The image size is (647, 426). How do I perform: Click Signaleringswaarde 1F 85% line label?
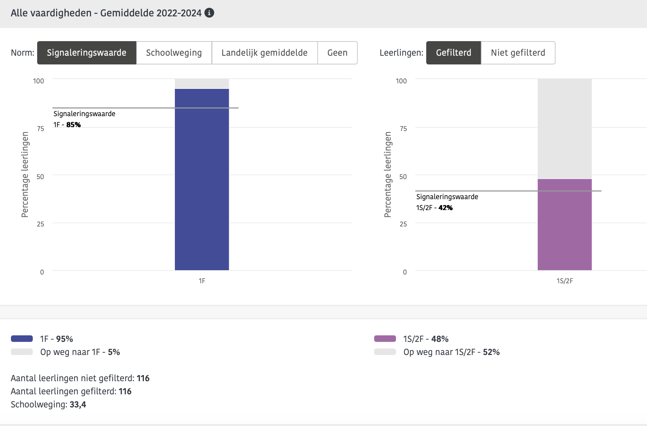[84, 119]
